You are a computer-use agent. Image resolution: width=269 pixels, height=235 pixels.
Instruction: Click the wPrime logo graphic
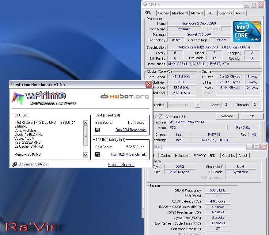click(44, 98)
